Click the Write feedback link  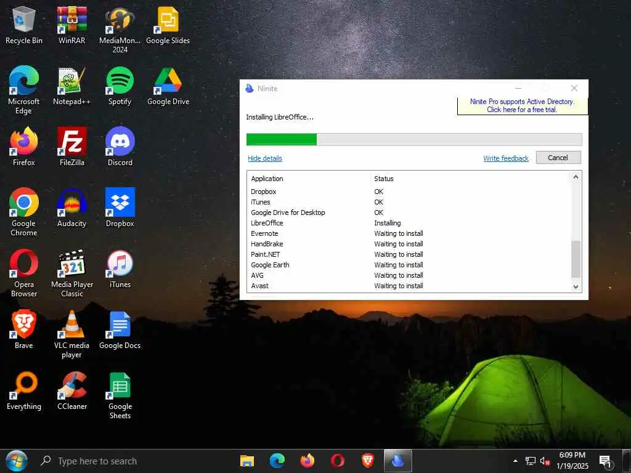506,158
